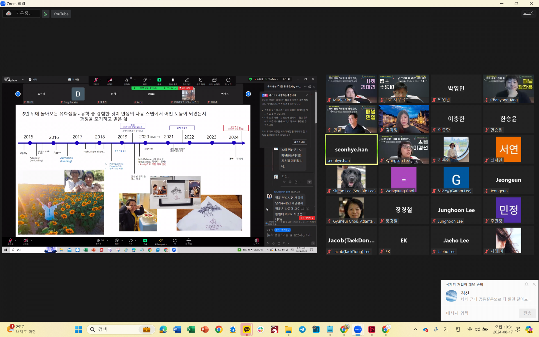Open KakaoTalk from the taskbar

(x=246, y=329)
